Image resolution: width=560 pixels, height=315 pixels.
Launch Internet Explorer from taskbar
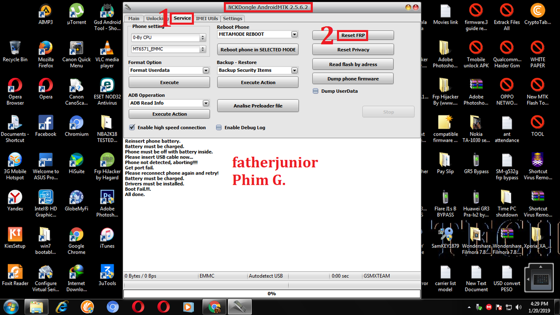pyautogui.click(x=62, y=307)
